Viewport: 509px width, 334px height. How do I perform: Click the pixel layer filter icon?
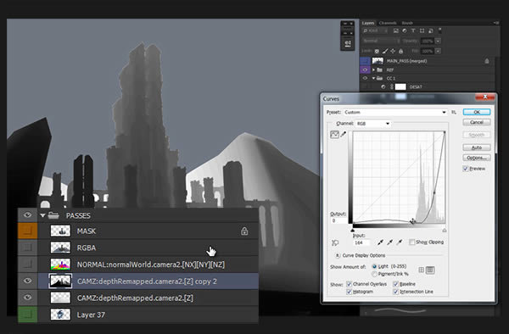395,31
